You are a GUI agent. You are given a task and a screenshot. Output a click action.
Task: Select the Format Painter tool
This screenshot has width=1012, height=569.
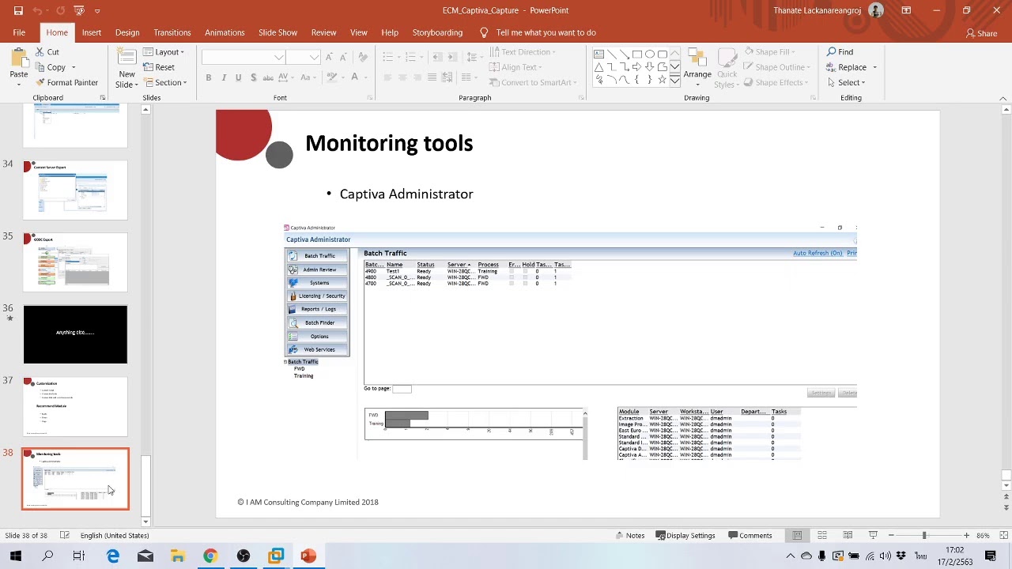tap(67, 82)
